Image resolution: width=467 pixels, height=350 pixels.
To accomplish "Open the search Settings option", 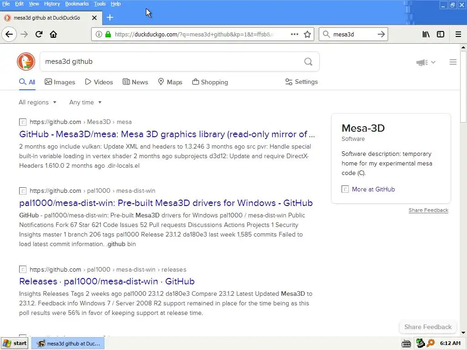I will coord(301,82).
